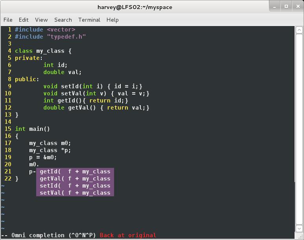
Task: Select getId( in completion popup
Action: click(75, 171)
